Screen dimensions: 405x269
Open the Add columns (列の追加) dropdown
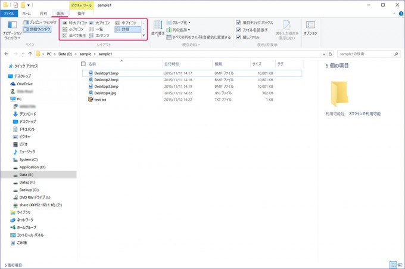point(178,30)
